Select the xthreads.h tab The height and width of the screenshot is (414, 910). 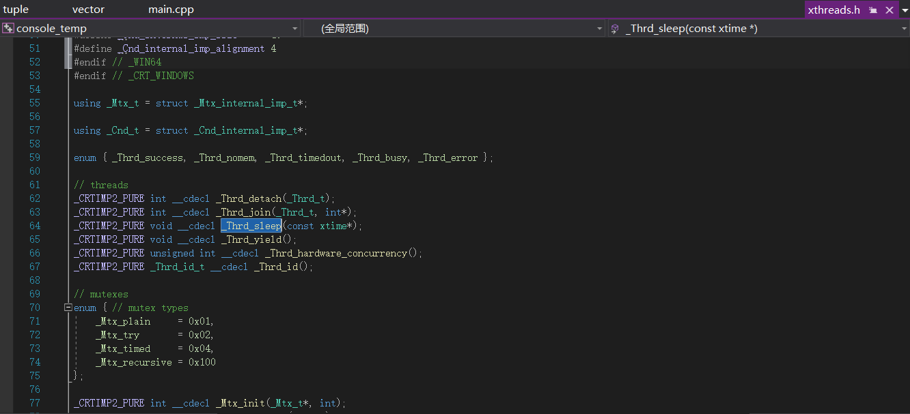[833, 10]
